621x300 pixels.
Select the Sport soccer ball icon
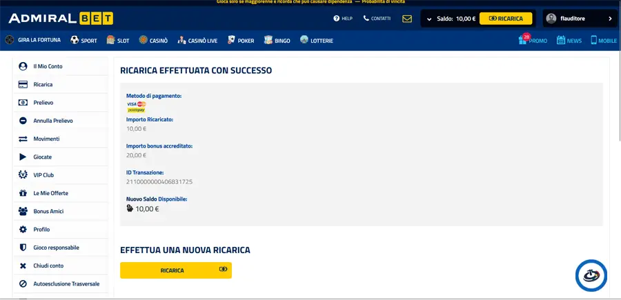[x=75, y=40]
